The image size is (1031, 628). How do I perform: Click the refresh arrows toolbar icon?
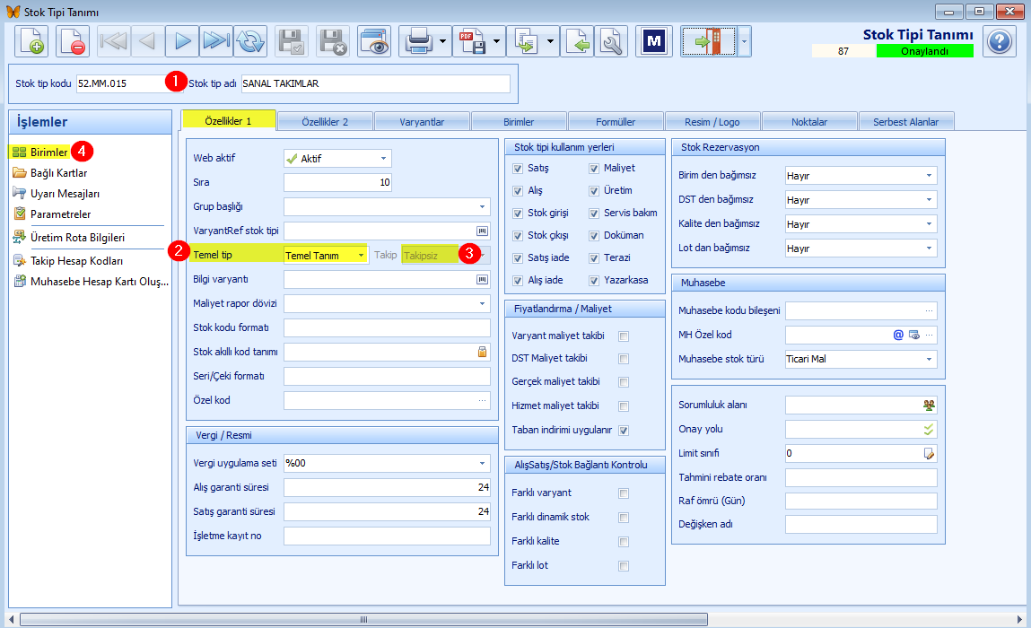coord(250,41)
